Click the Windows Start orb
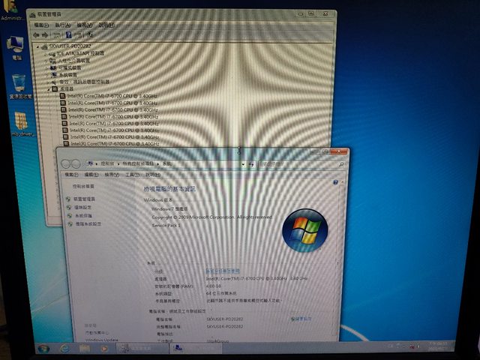 [x=44, y=348]
